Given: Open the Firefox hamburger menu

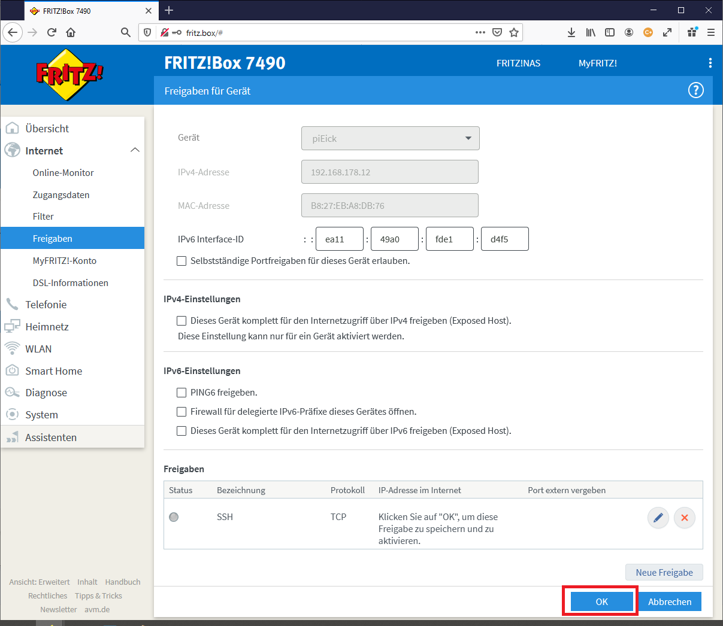Looking at the screenshot, I should coord(711,32).
